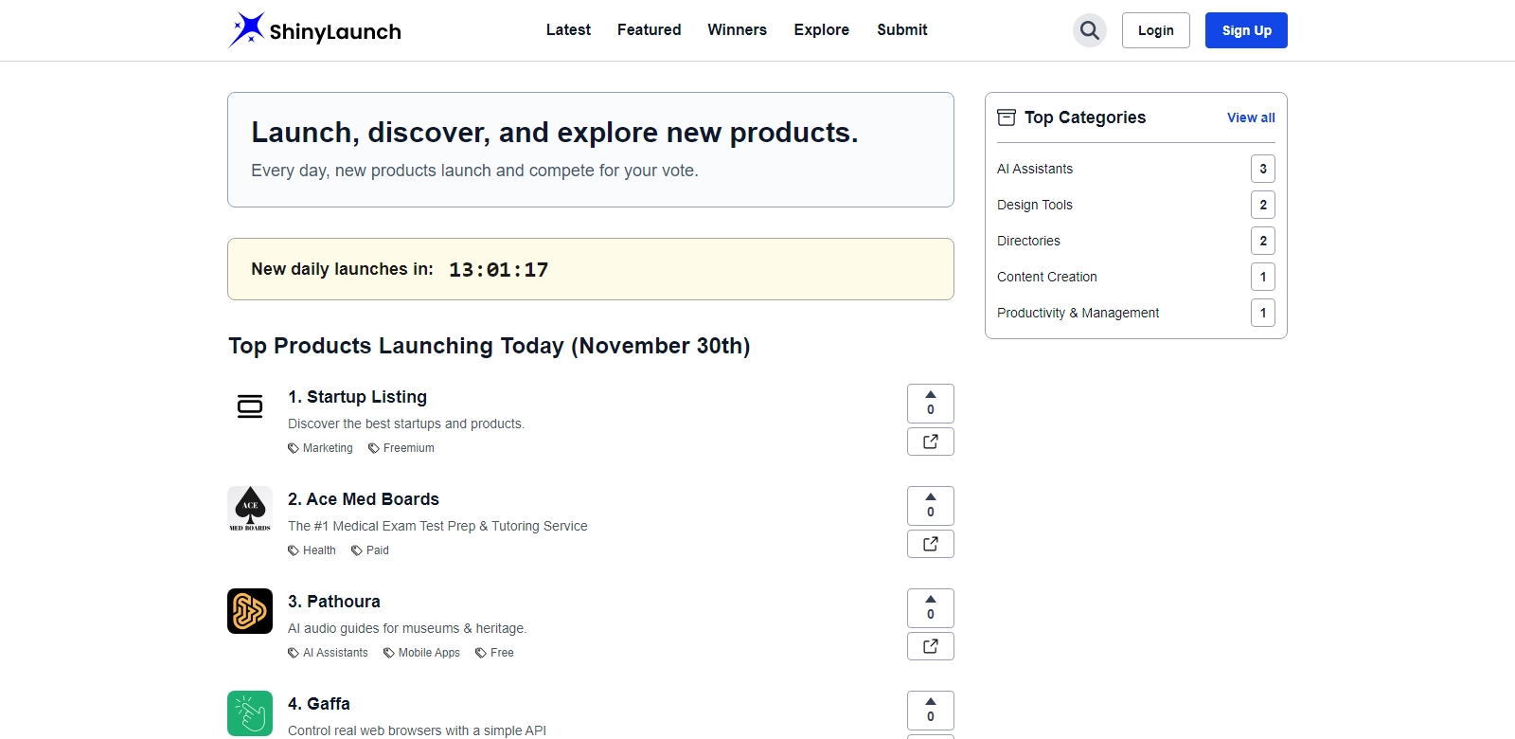This screenshot has width=1515, height=739.
Task: Click the Login button
Action: (x=1156, y=30)
